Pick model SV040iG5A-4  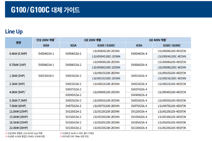(139, 95)
